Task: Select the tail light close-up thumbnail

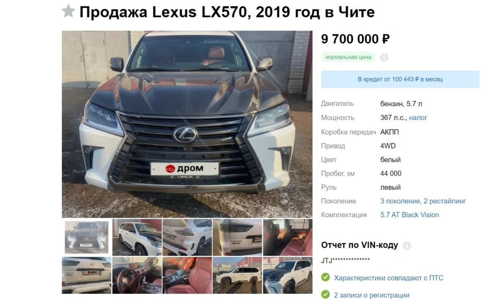Action: (x=237, y=237)
